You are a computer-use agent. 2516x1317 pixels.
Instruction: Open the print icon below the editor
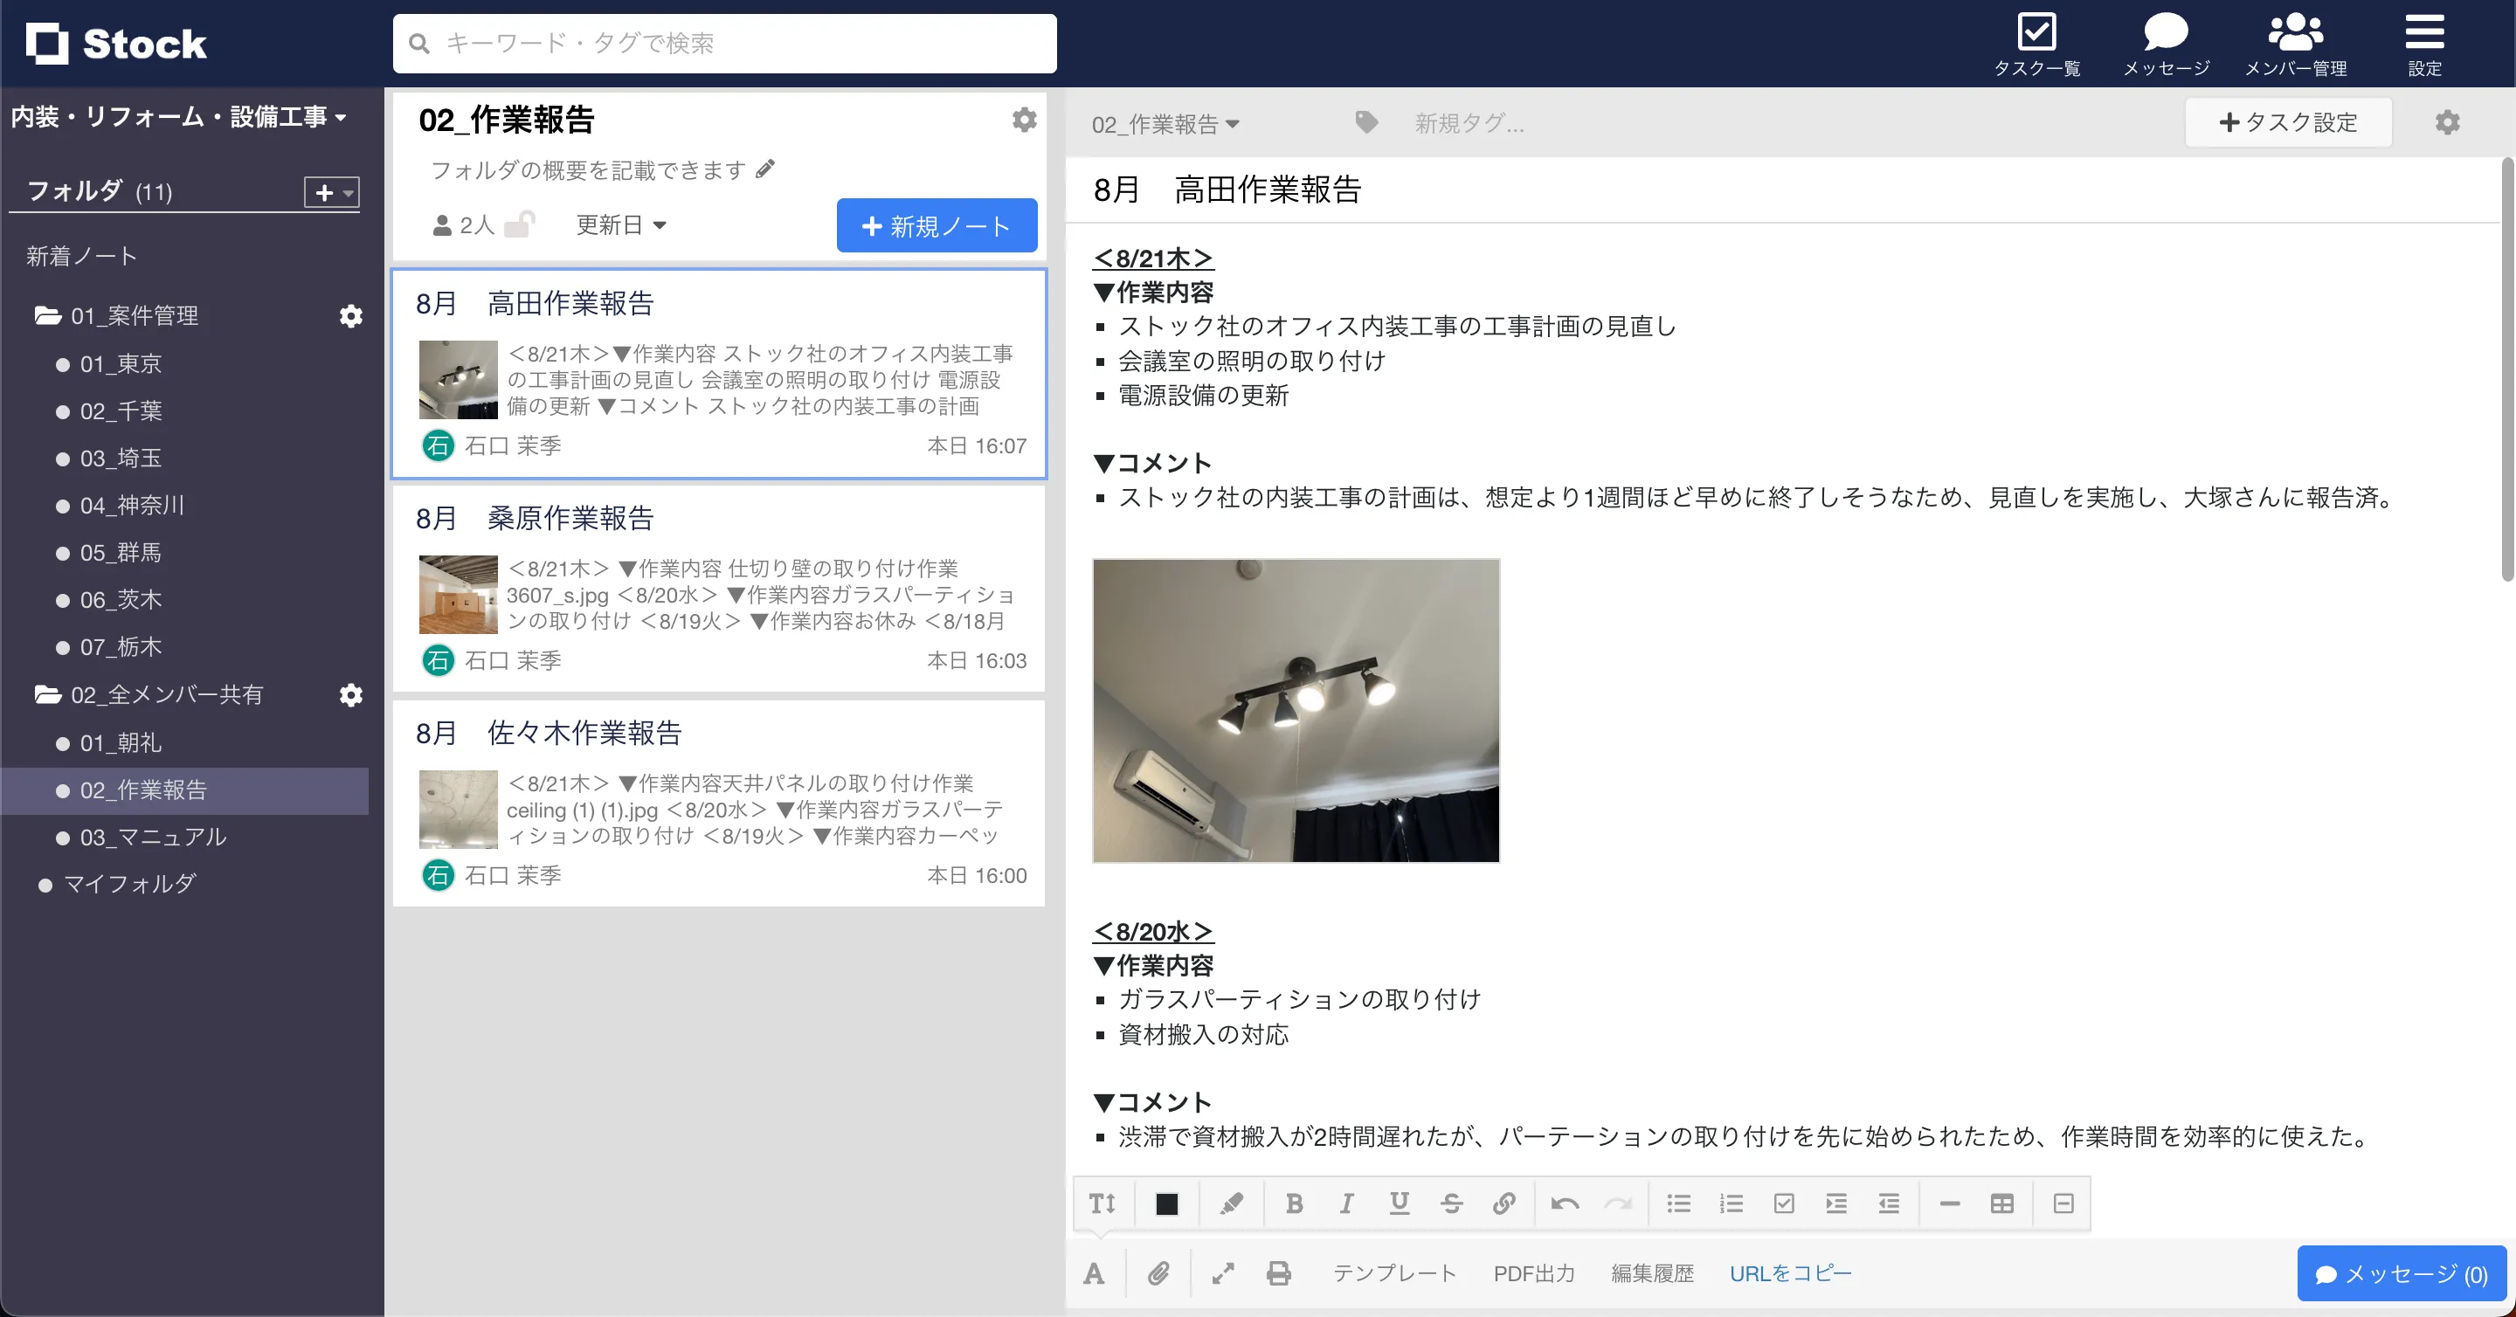(1277, 1273)
